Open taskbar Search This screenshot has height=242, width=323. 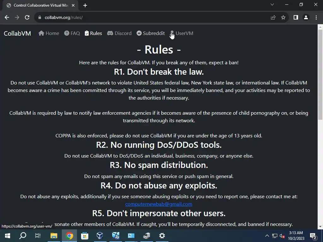(23, 236)
